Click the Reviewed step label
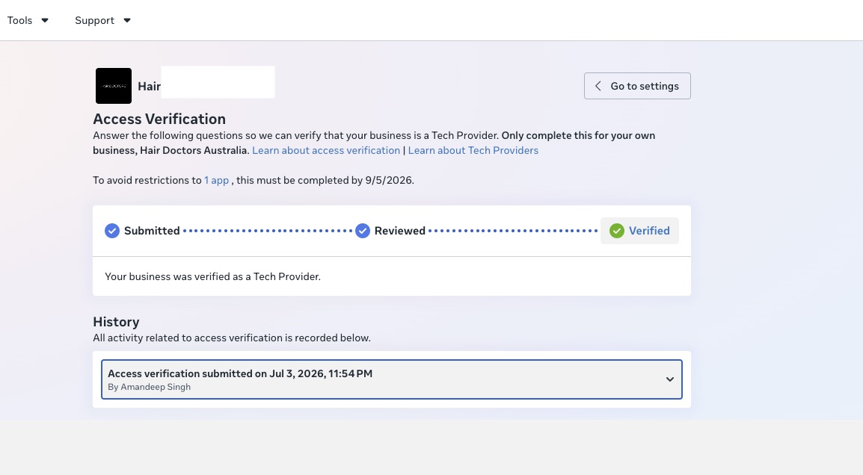The height and width of the screenshot is (475, 863). tap(399, 231)
